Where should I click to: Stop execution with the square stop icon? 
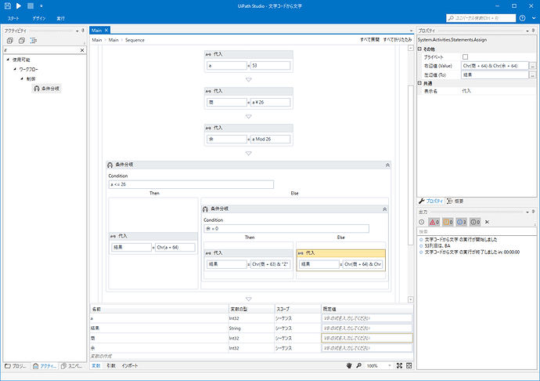(31, 5)
